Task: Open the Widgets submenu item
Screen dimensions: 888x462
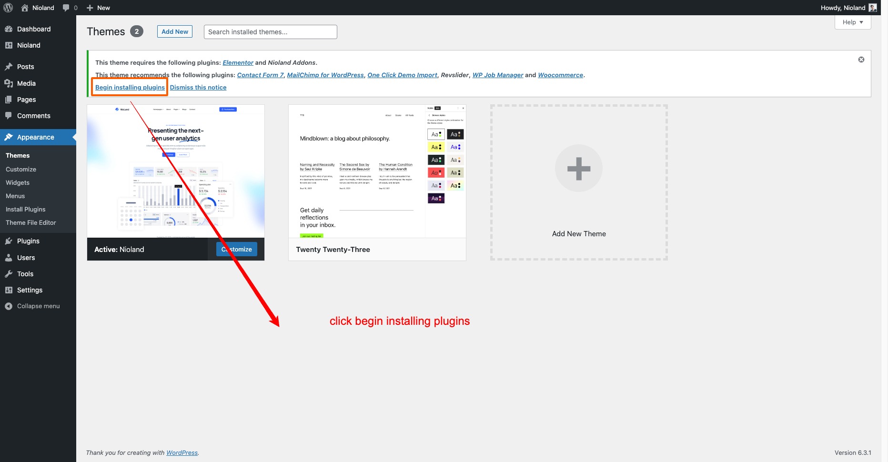Action: point(18,182)
